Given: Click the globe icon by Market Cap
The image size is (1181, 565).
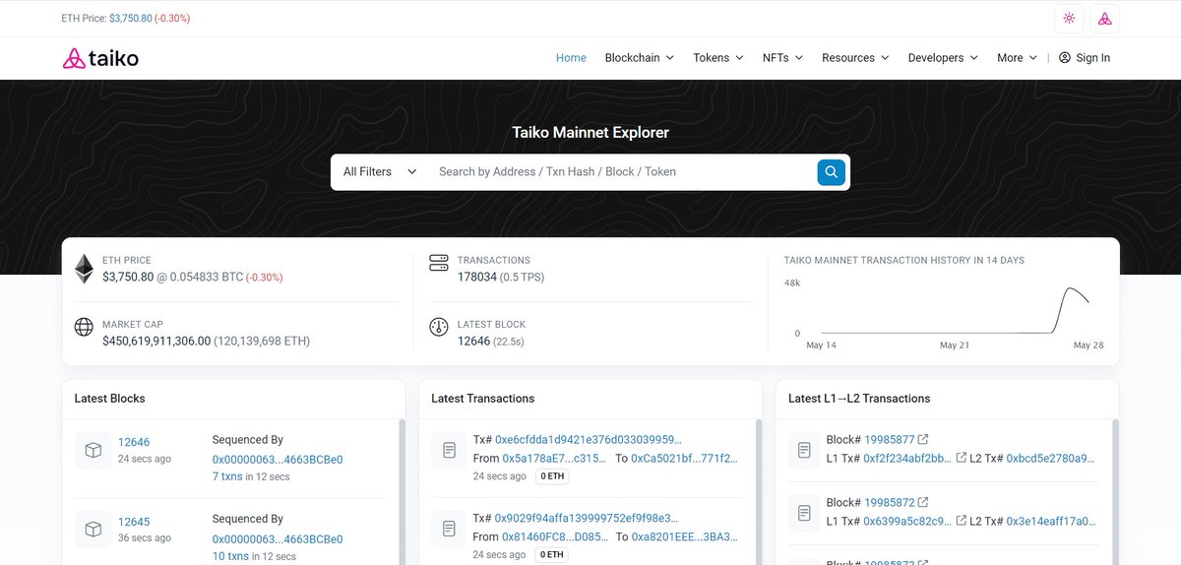Looking at the screenshot, I should coord(85,327).
